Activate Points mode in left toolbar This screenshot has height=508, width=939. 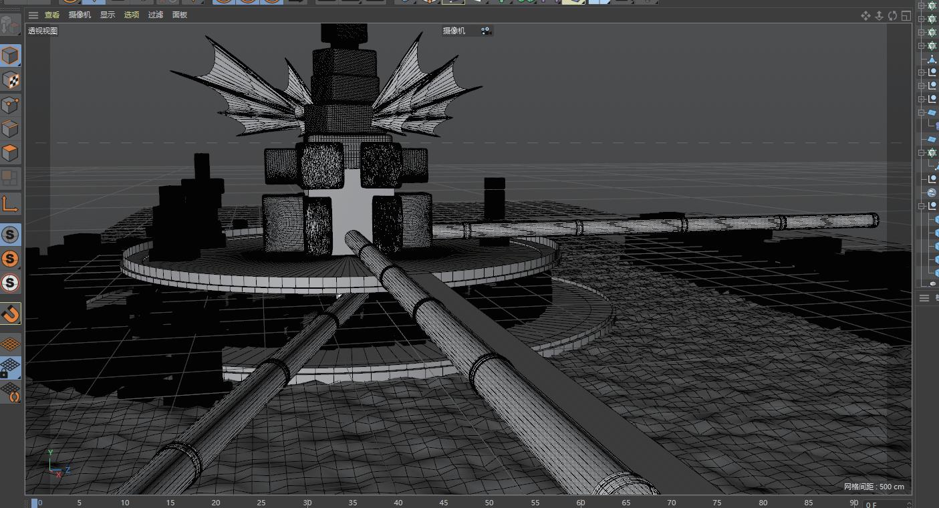(x=10, y=105)
